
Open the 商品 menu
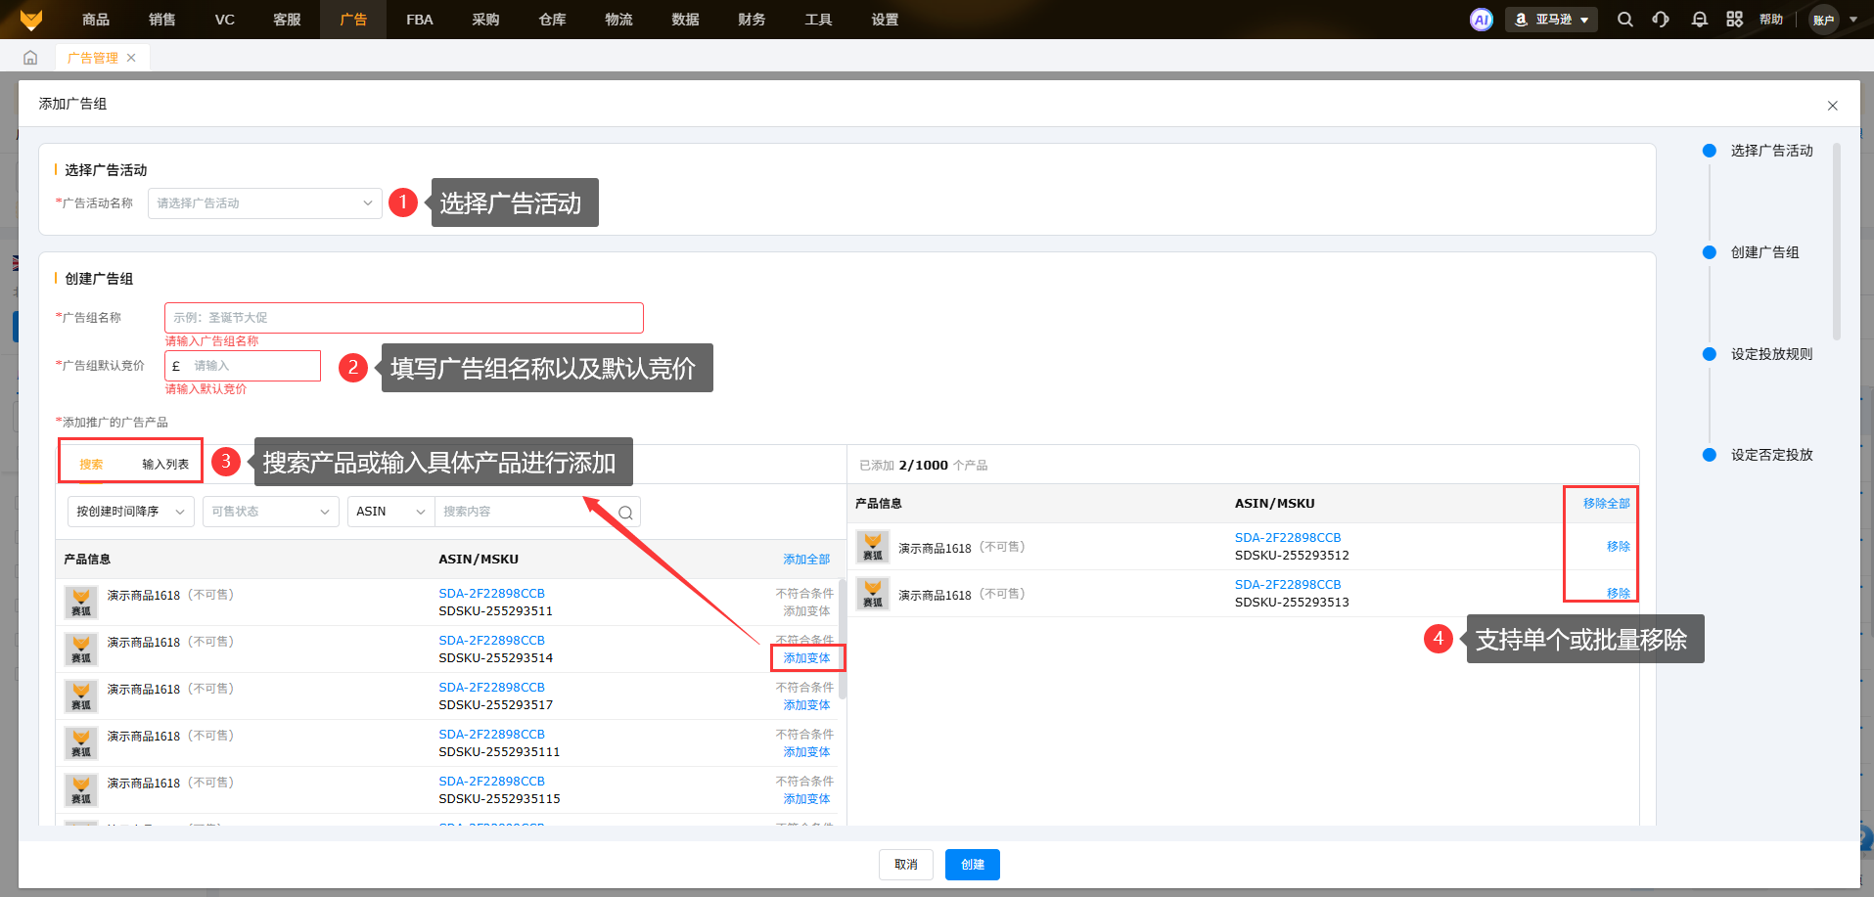pyautogui.click(x=96, y=20)
